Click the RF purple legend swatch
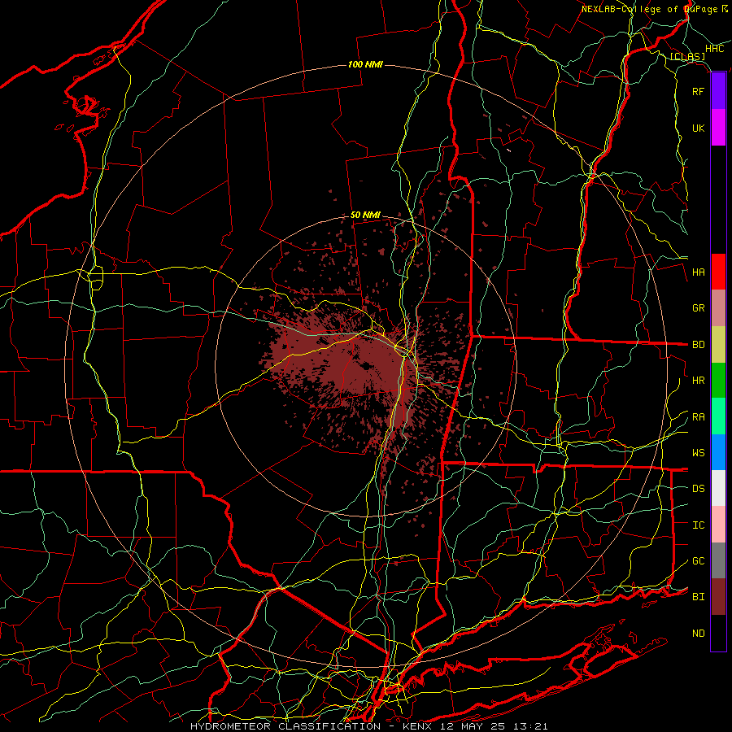Screen dimensions: 732x732 point(718,91)
